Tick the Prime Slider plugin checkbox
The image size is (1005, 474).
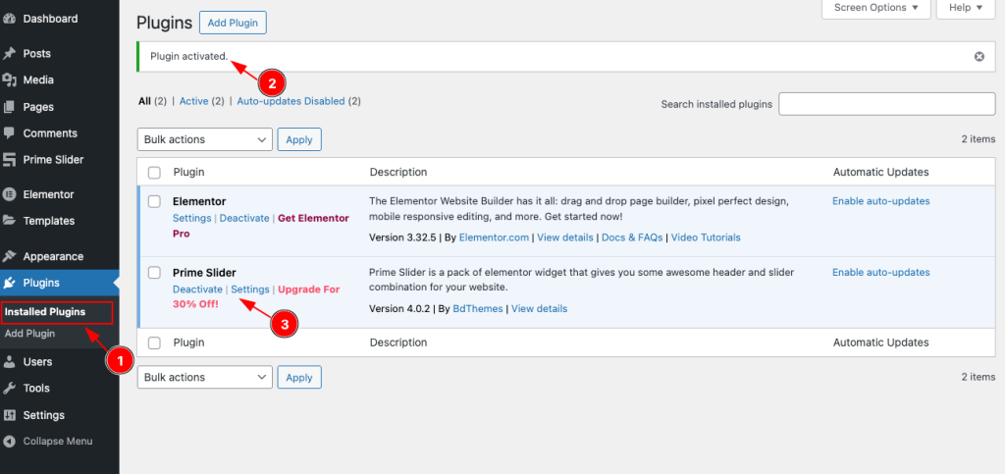[x=154, y=273]
